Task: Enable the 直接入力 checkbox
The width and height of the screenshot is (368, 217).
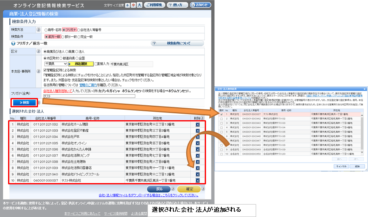Action: tap(97, 64)
